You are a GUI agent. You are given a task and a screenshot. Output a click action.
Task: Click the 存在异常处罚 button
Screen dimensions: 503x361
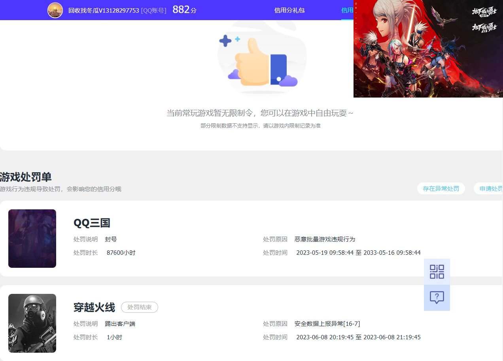(x=441, y=189)
